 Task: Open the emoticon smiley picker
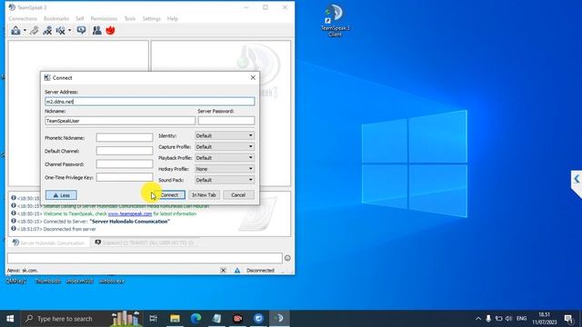287,258
